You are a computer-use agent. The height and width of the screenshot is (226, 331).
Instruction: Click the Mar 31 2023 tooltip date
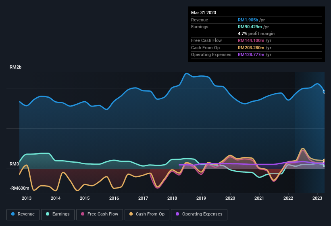[204, 13]
